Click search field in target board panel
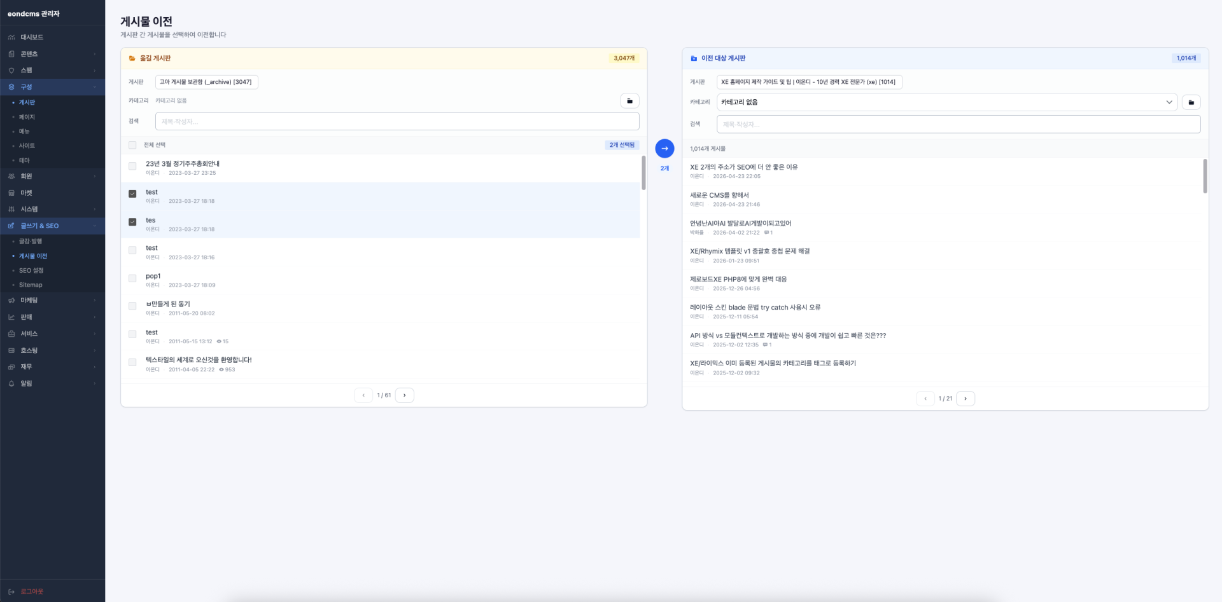Image resolution: width=1222 pixels, height=602 pixels. point(958,124)
